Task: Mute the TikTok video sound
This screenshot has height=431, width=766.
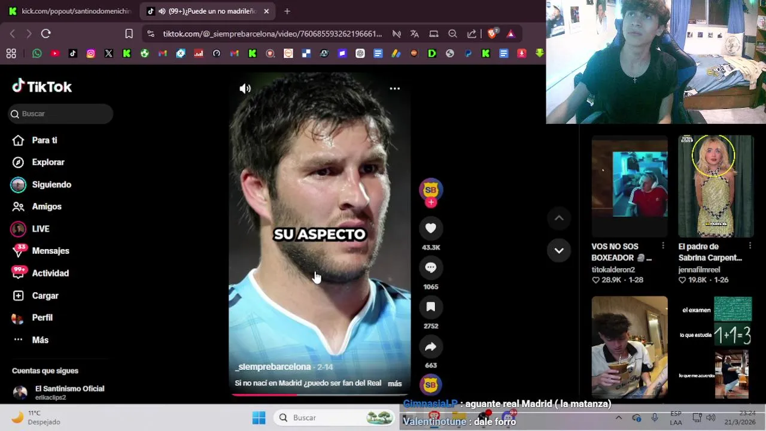Action: tap(245, 89)
